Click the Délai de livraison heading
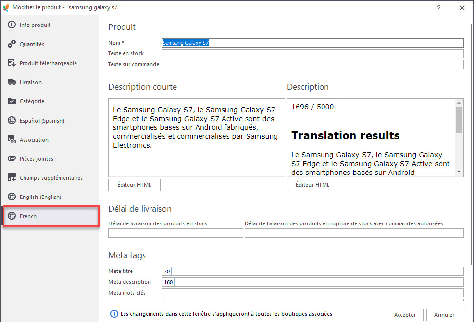 tap(140, 209)
